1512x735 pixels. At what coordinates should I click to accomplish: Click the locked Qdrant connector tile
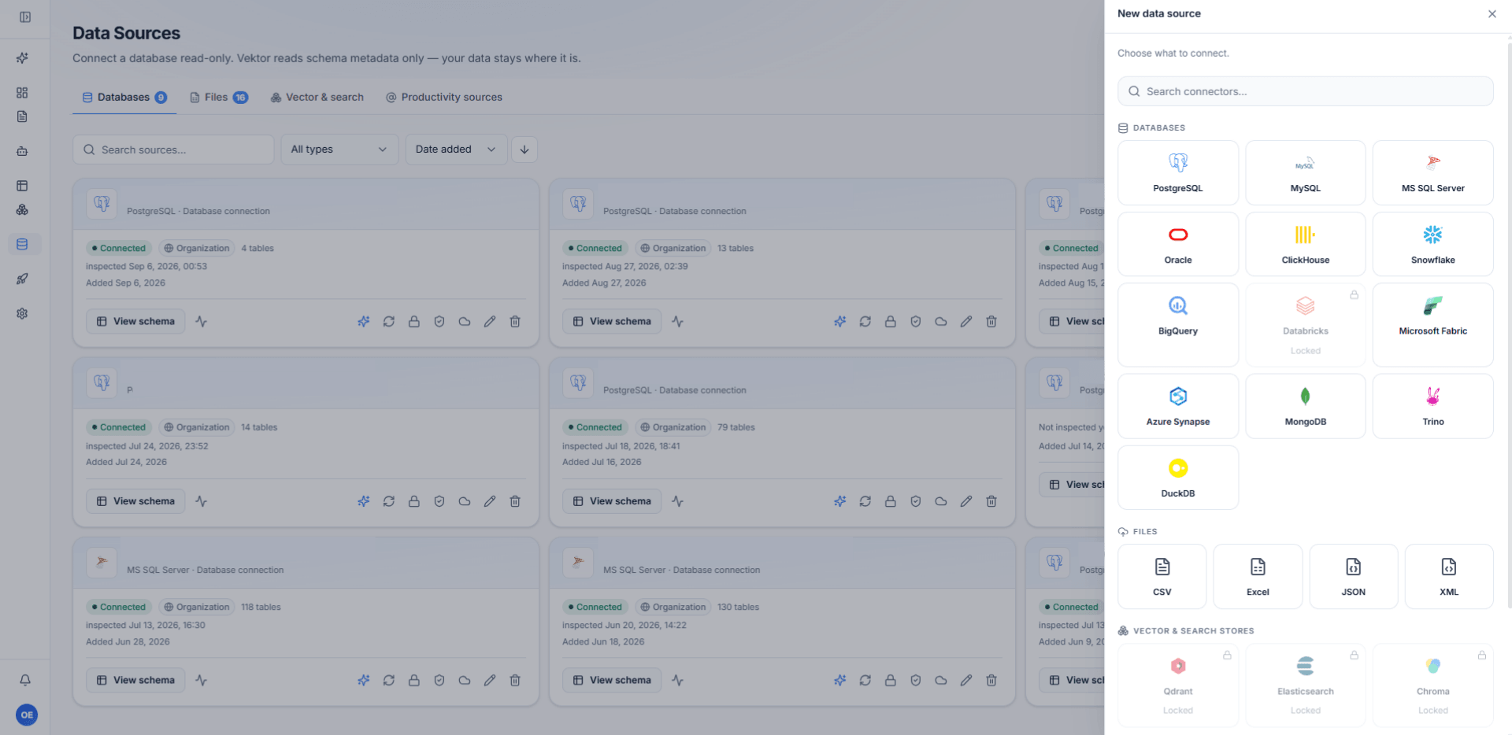click(1177, 685)
